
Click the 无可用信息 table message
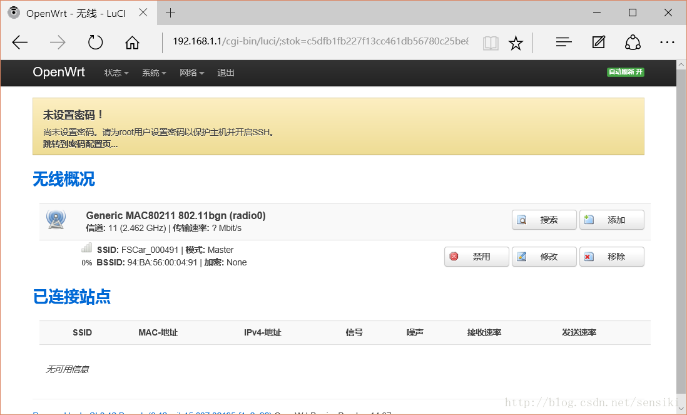pos(67,369)
